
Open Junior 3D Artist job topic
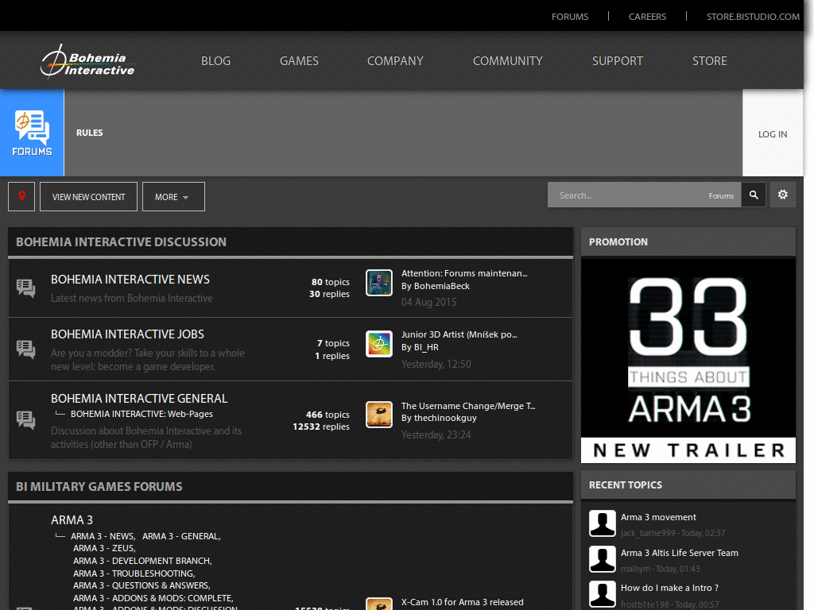(459, 334)
